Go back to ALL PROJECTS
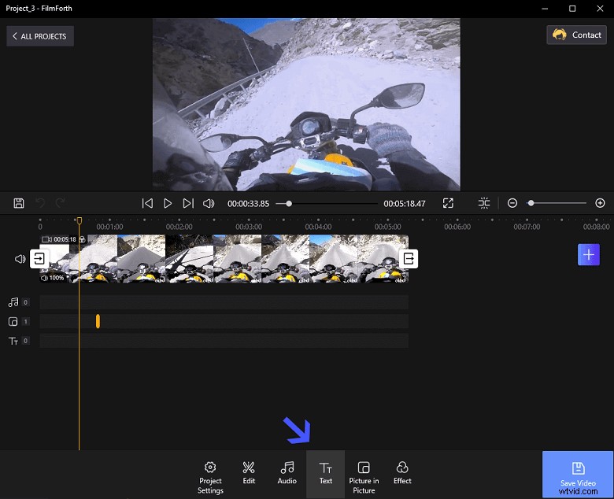Screen dimensions: 614x499 click(40, 36)
